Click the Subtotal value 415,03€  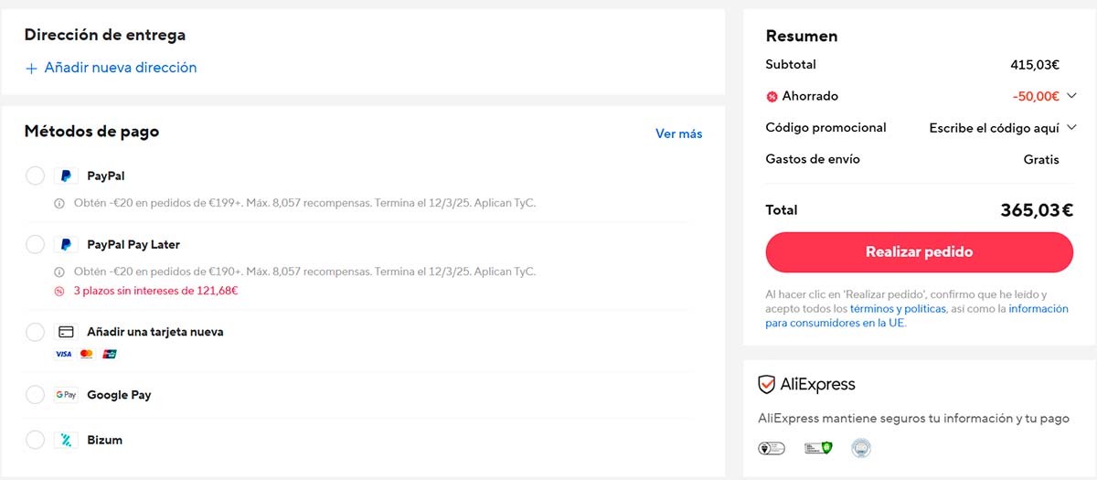coord(1035,65)
